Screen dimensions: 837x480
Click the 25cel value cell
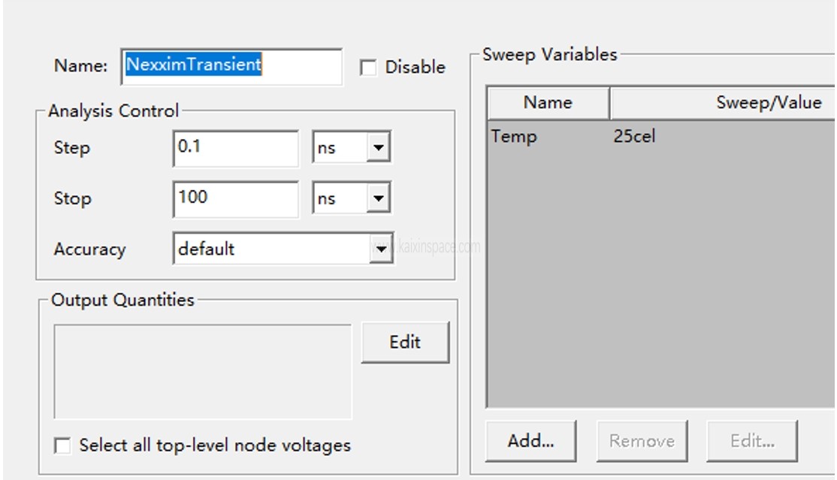634,137
